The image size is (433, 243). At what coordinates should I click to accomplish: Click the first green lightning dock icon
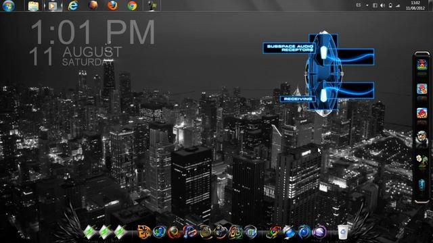(89, 232)
